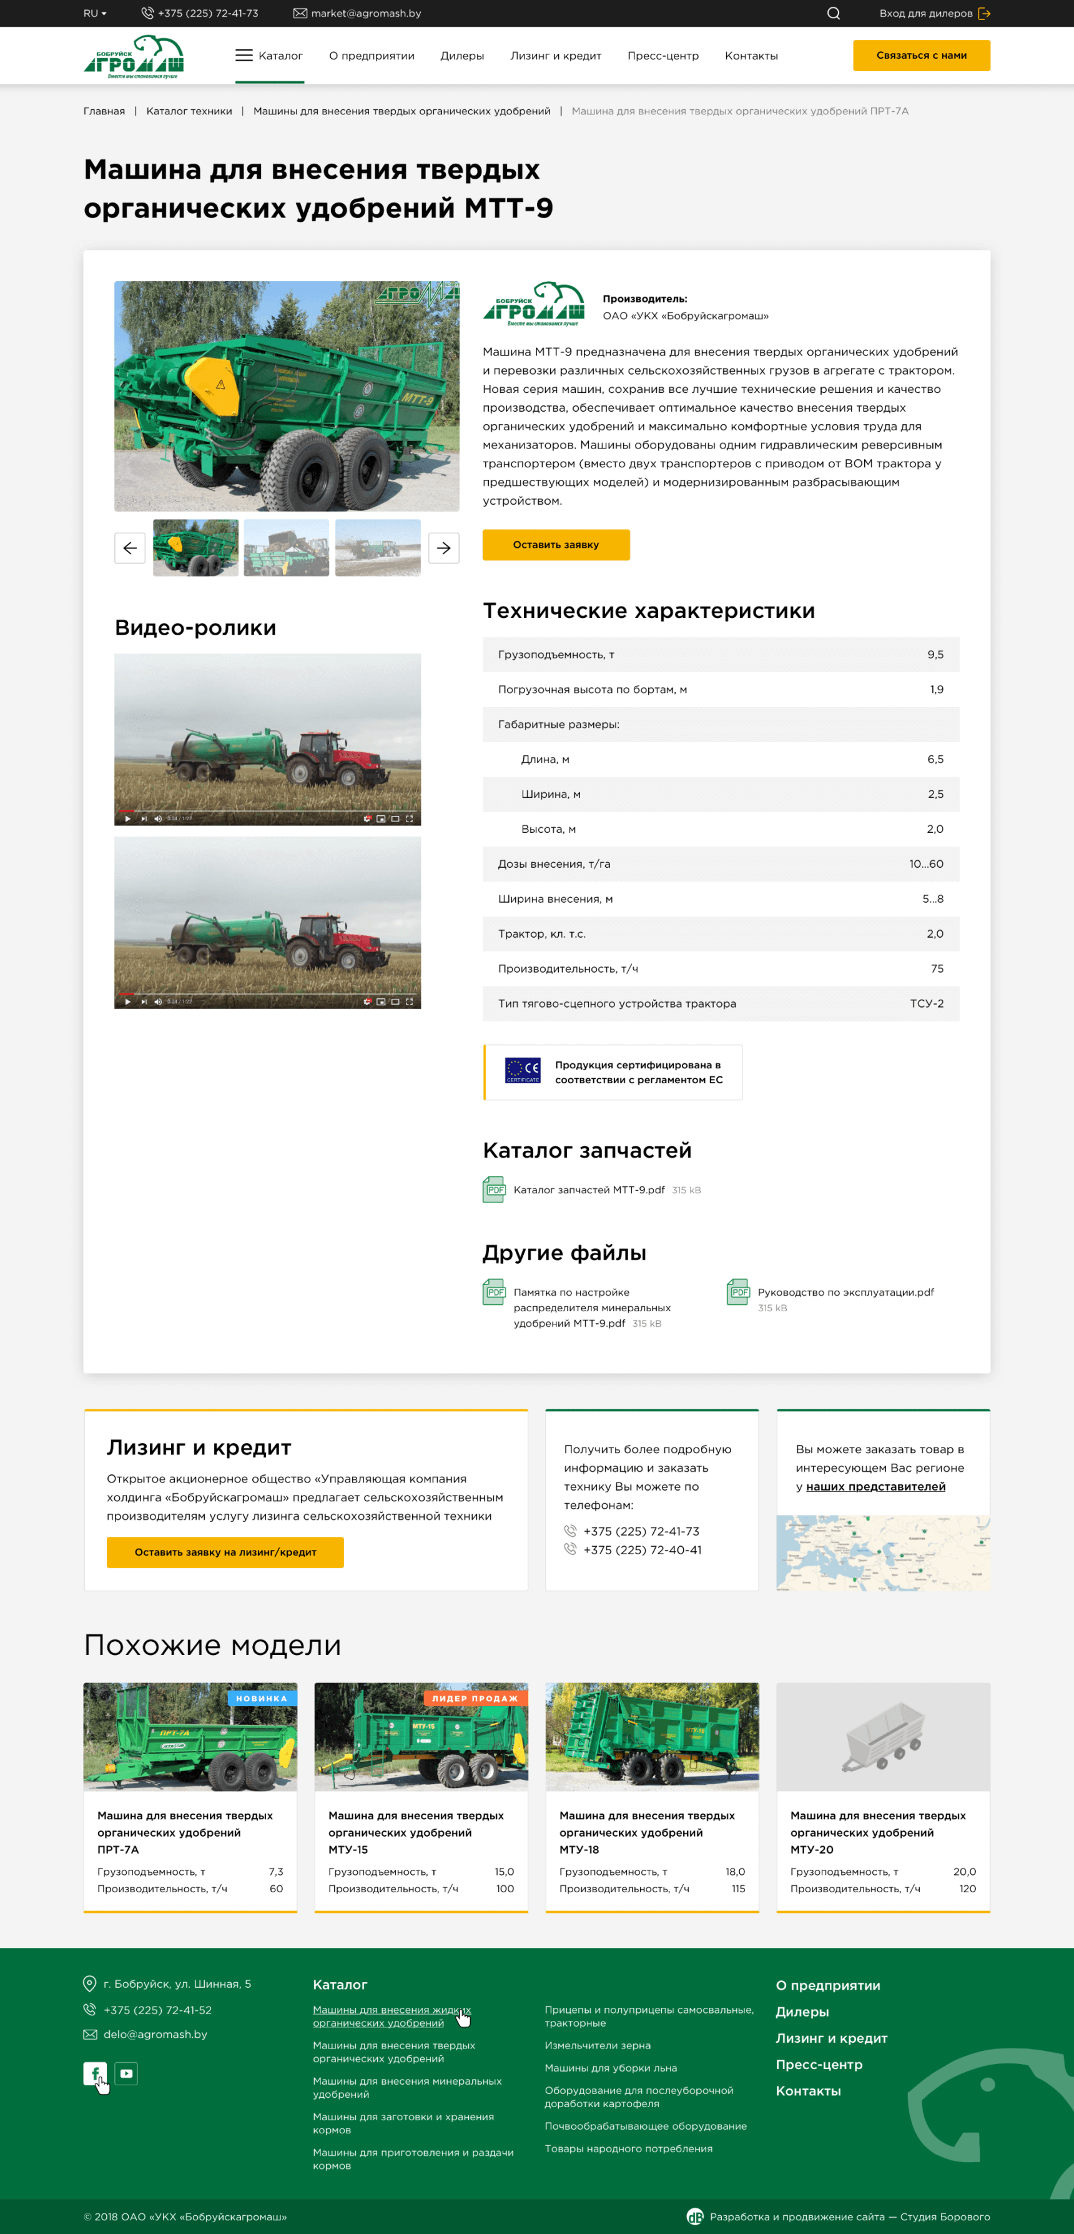Open 'Машины для внесения твердых органических удобрений' breadcrumb
The width and height of the screenshot is (1074, 2234).
coord(402,111)
